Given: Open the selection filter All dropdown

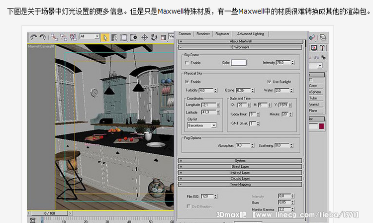Looking at the screenshot, I should (x=90, y=36).
